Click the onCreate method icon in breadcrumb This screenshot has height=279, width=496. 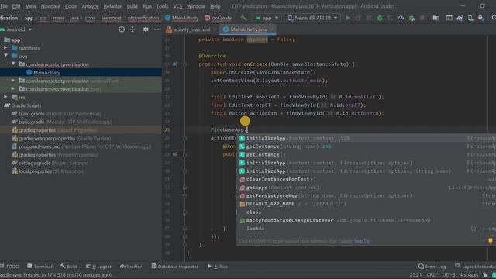(207, 18)
